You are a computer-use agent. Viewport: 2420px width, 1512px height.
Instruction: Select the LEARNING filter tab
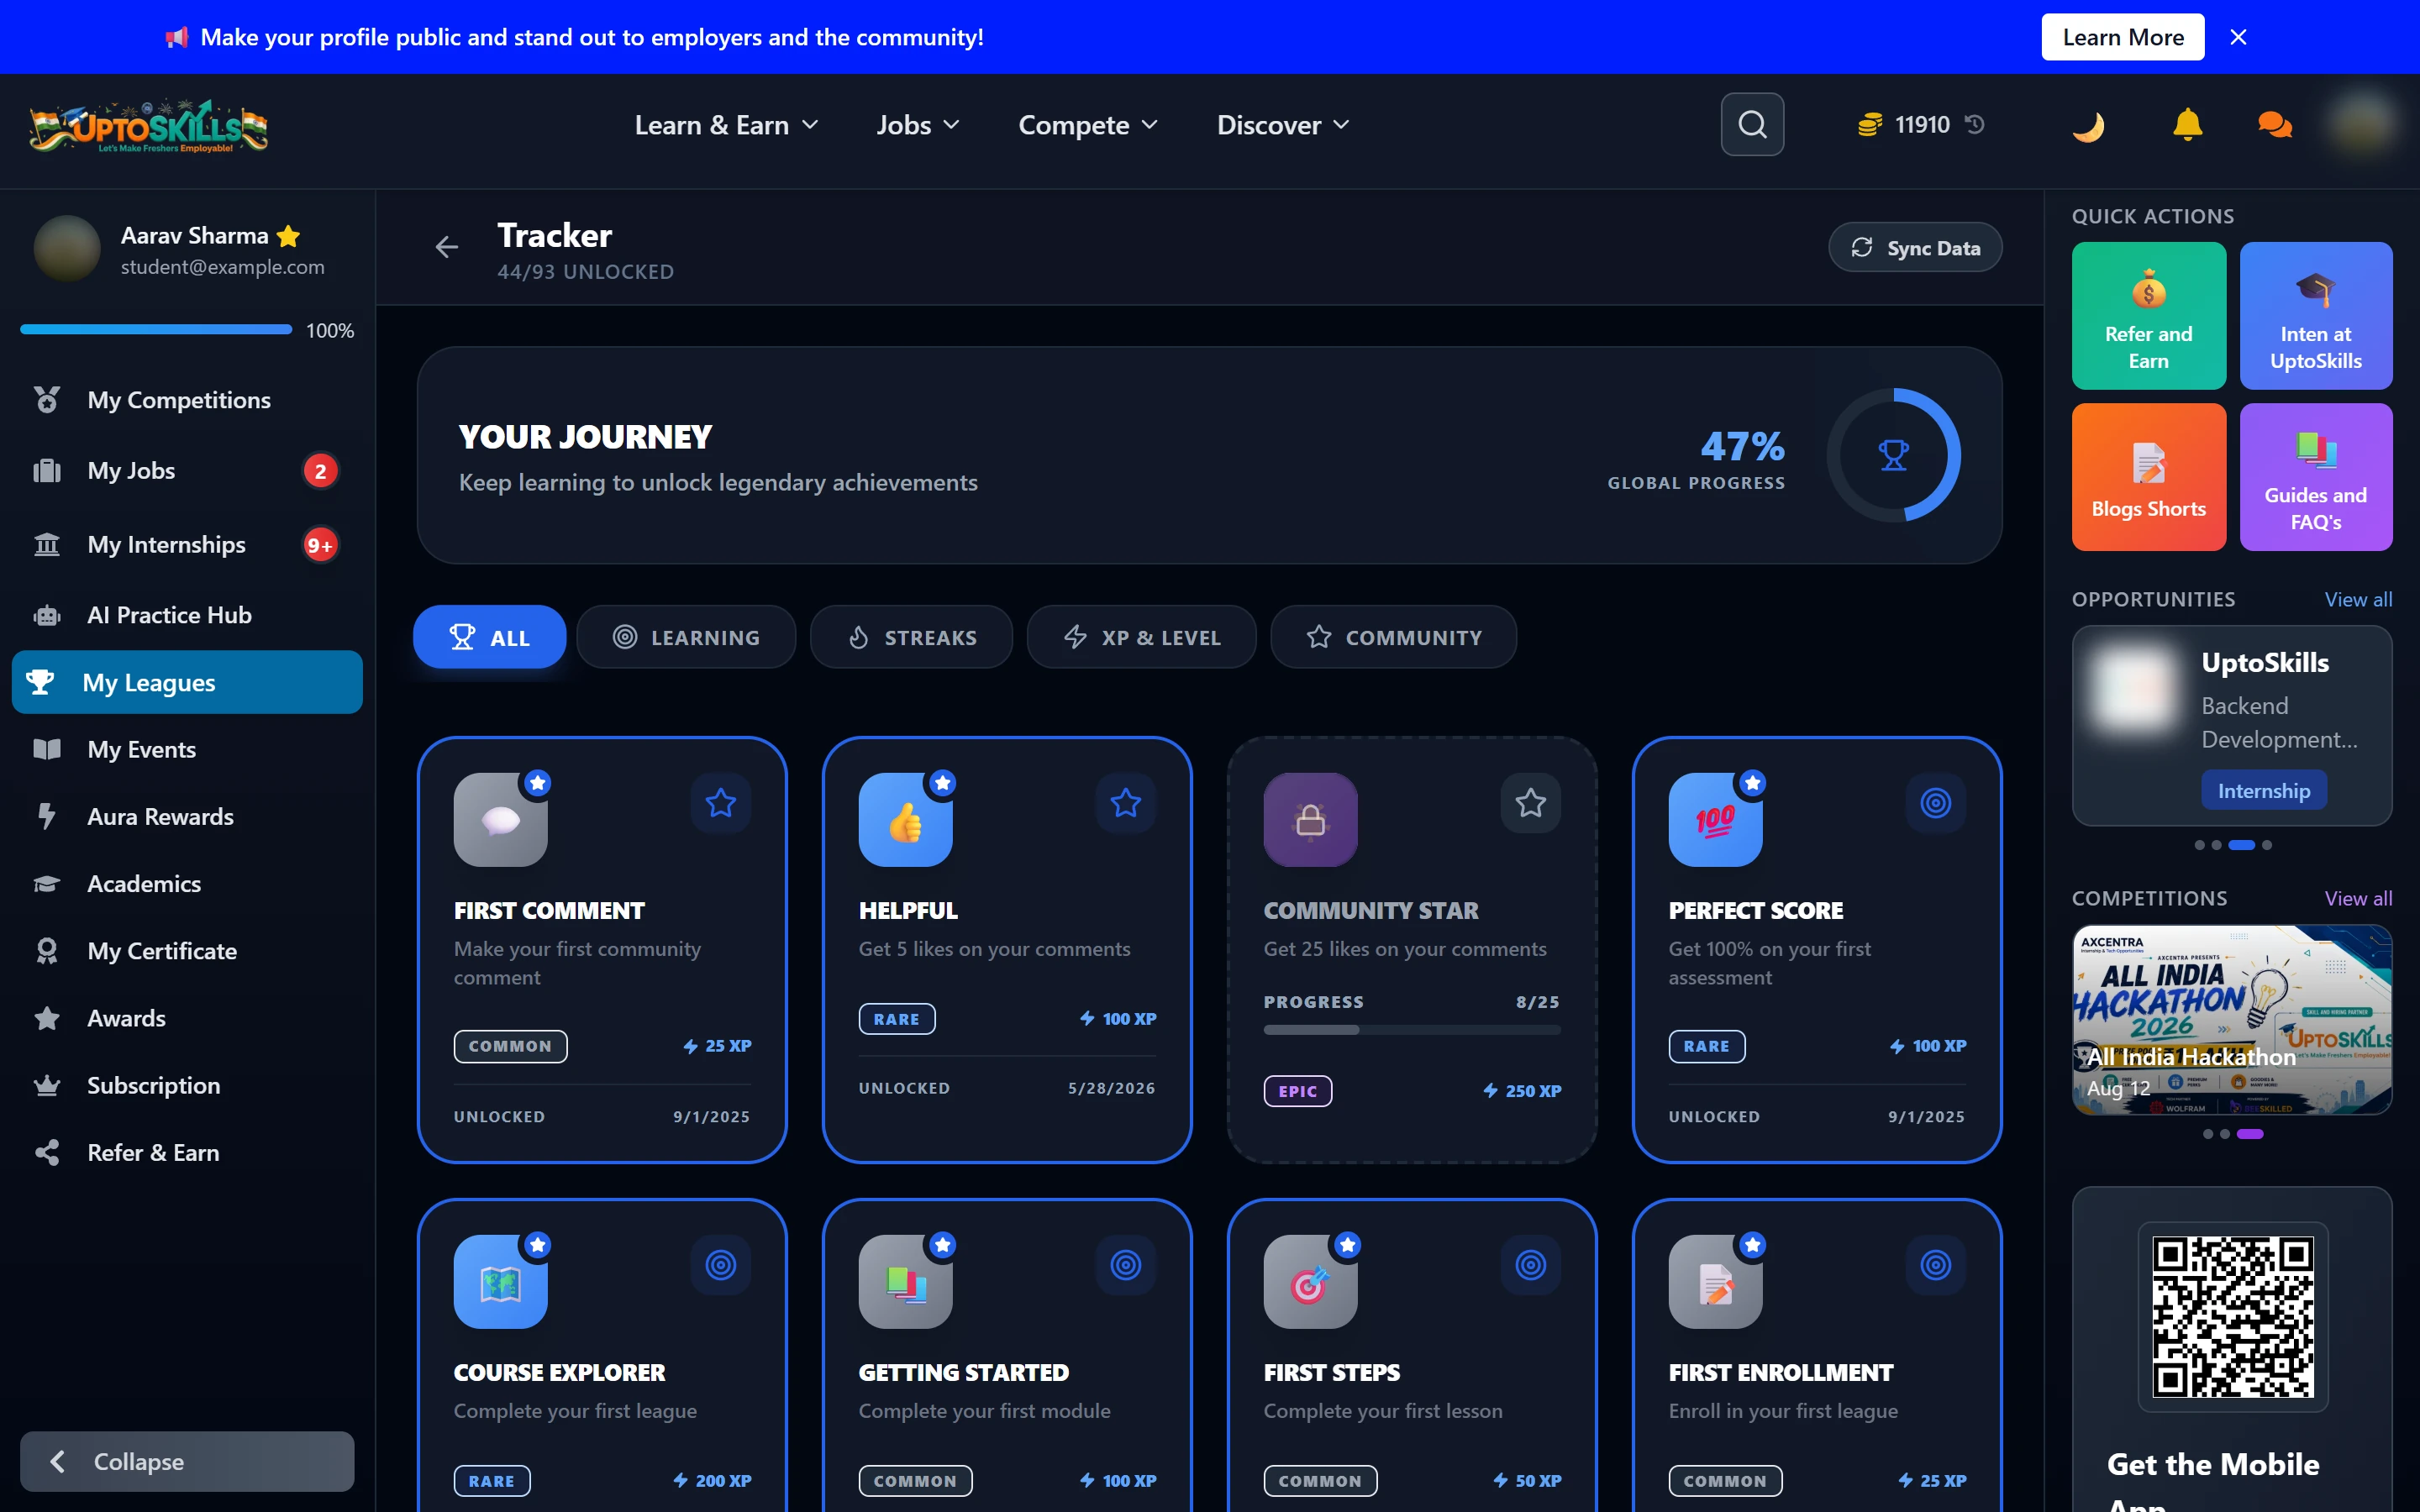tap(686, 637)
